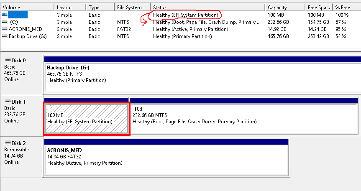This screenshot has width=361, height=191.
Task: Click the 95 % free value
Action: pyautogui.click(x=341, y=29)
